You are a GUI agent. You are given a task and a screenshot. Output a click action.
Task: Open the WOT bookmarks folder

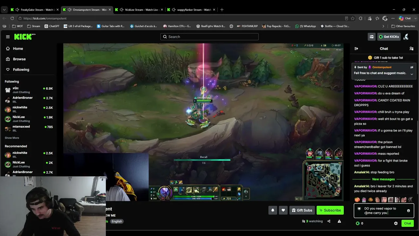click(x=18, y=26)
